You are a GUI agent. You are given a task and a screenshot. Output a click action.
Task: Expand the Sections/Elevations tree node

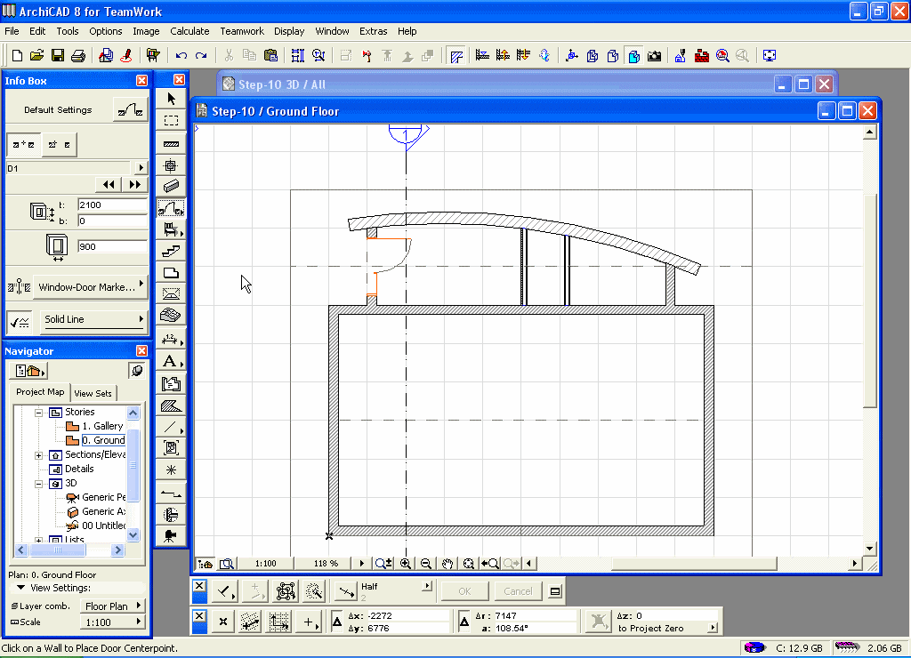(x=39, y=455)
